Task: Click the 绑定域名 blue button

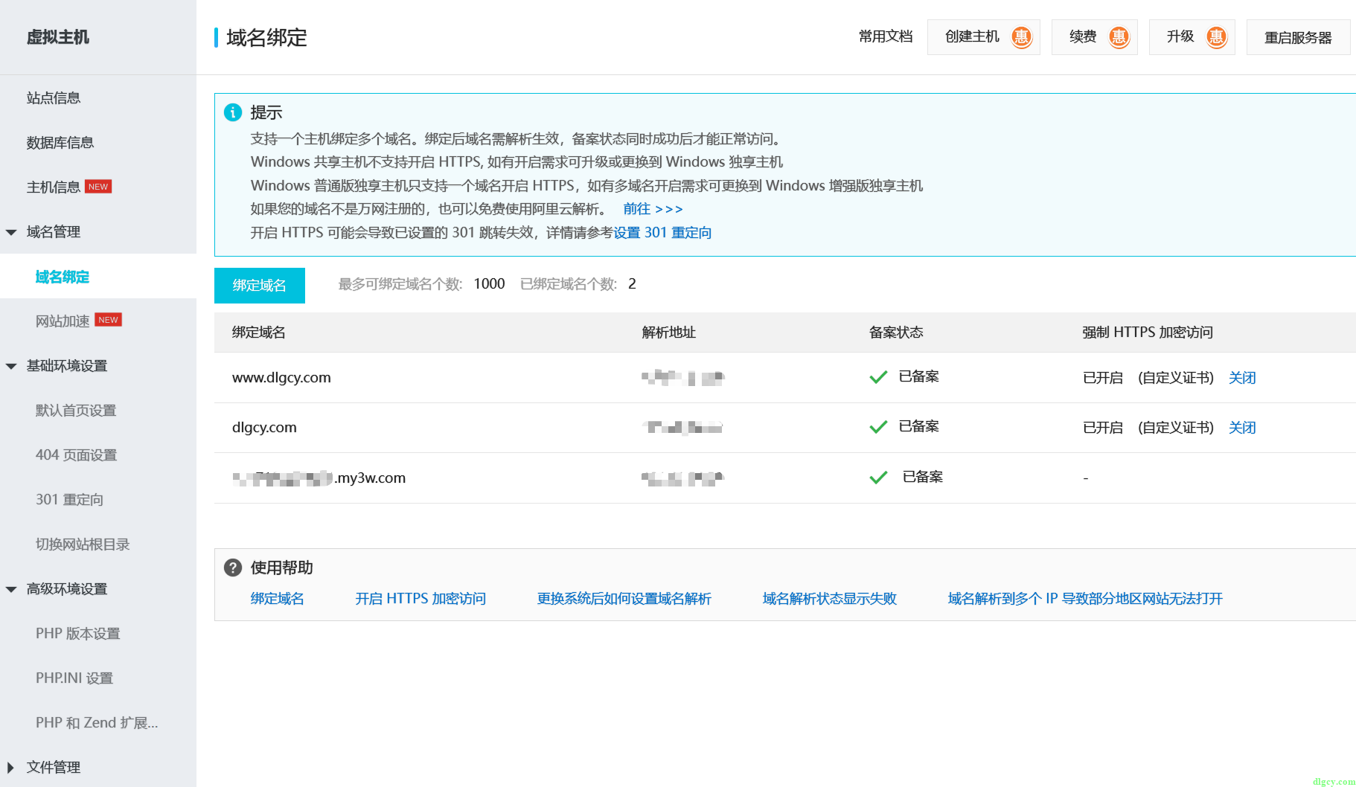Action: click(260, 286)
